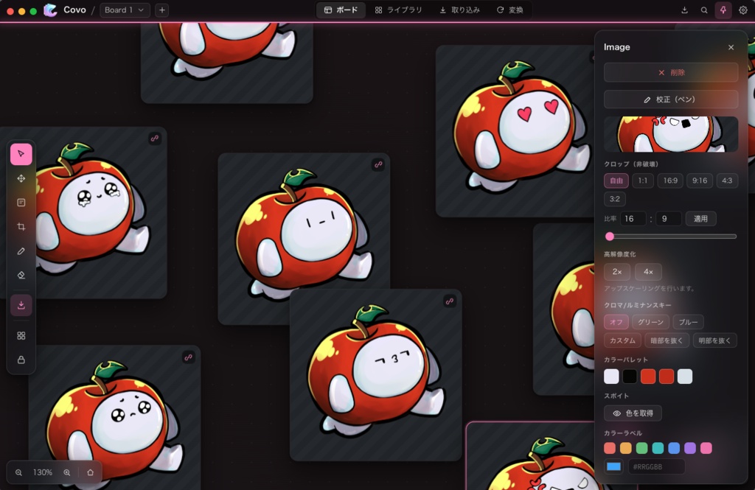Select the note tool in left toolbar
The width and height of the screenshot is (755, 490).
[21, 203]
